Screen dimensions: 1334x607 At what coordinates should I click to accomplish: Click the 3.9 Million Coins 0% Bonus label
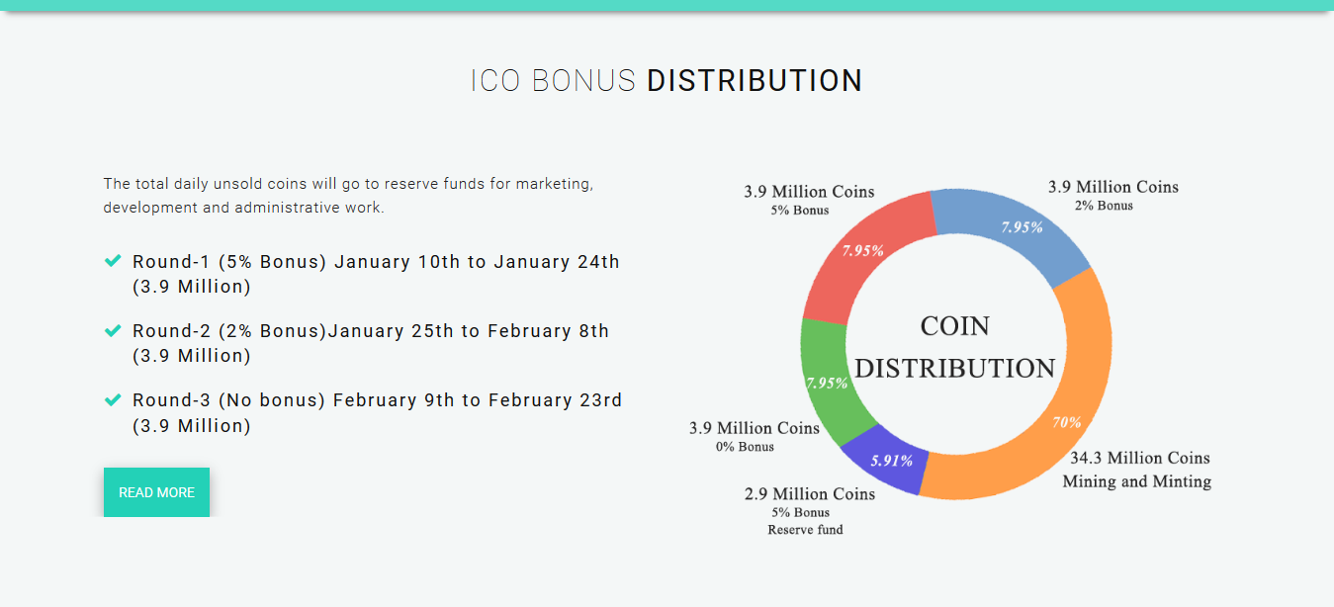click(x=755, y=436)
